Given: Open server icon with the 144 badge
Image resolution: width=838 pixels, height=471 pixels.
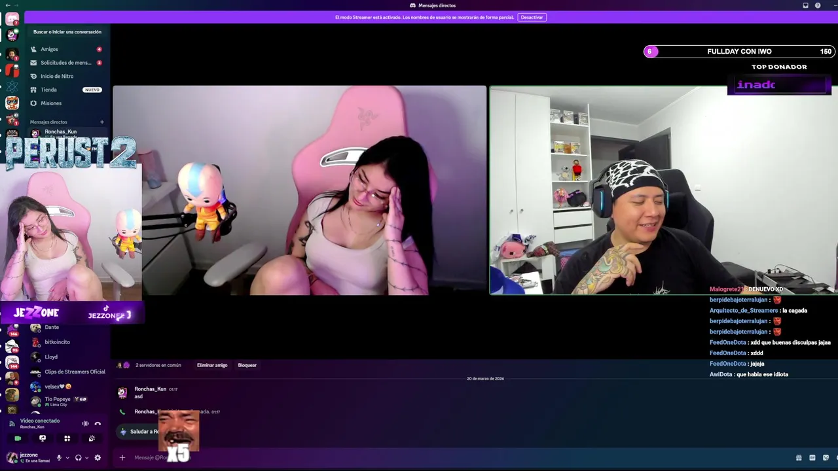Looking at the screenshot, I should (12, 361).
